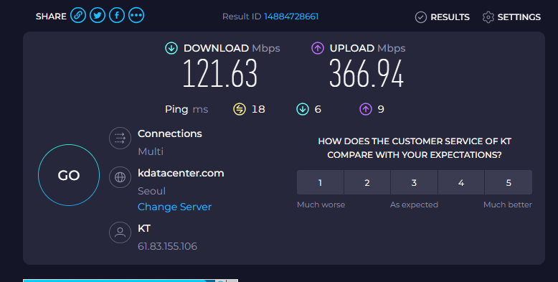558x282 pixels.
Task: Click the download ping latency icon
Action: [x=303, y=109]
